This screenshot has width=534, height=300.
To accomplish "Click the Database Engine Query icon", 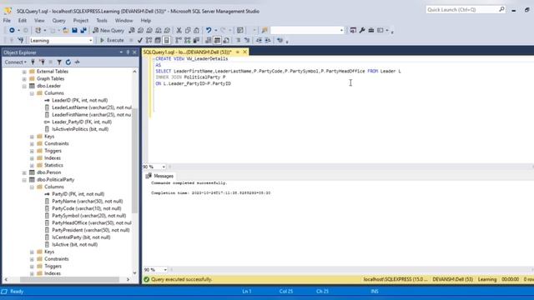I will (132, 30).
